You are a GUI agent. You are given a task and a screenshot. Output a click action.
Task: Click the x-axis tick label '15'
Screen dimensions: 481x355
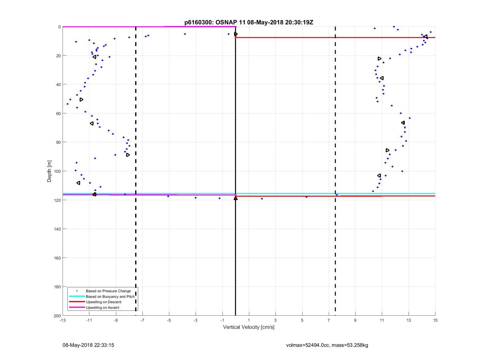(435, 321)
